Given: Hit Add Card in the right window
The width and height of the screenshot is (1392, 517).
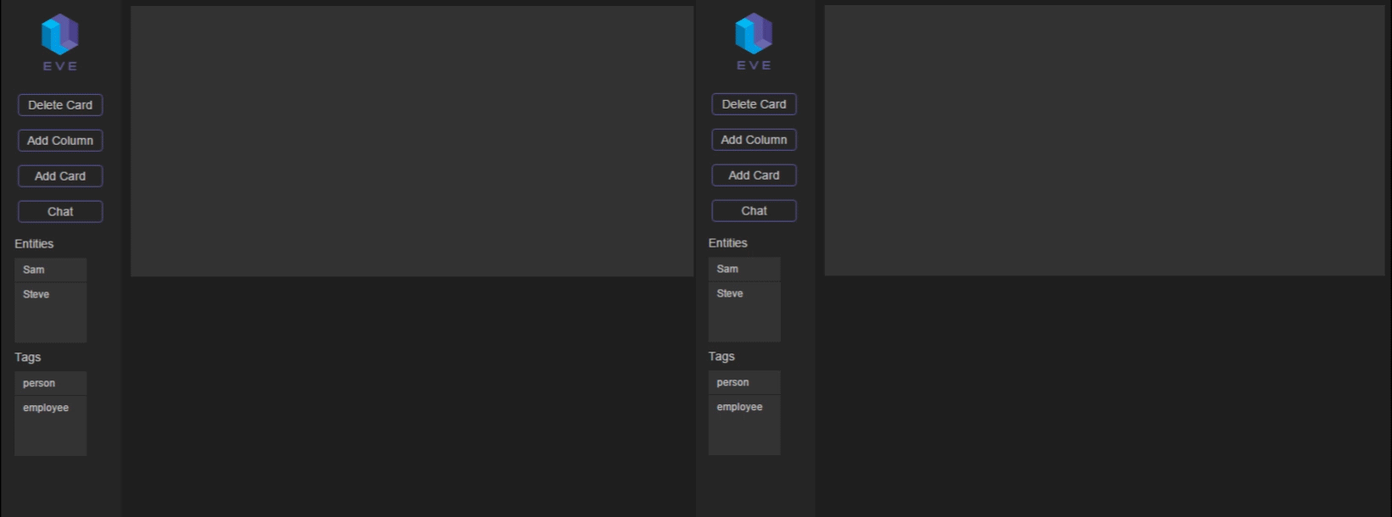Looking at the screenshot, I should (x=754, y=175).
